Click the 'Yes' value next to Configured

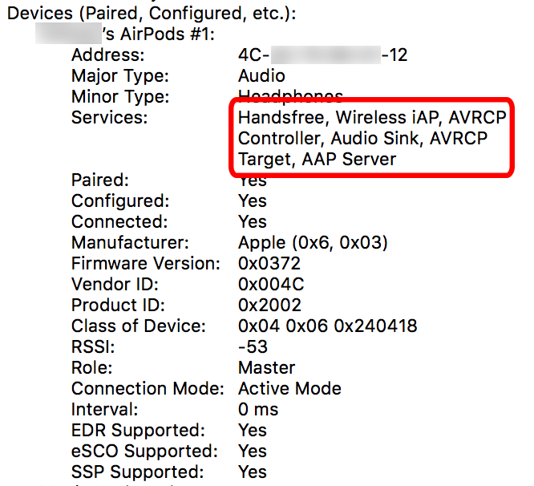253,201
